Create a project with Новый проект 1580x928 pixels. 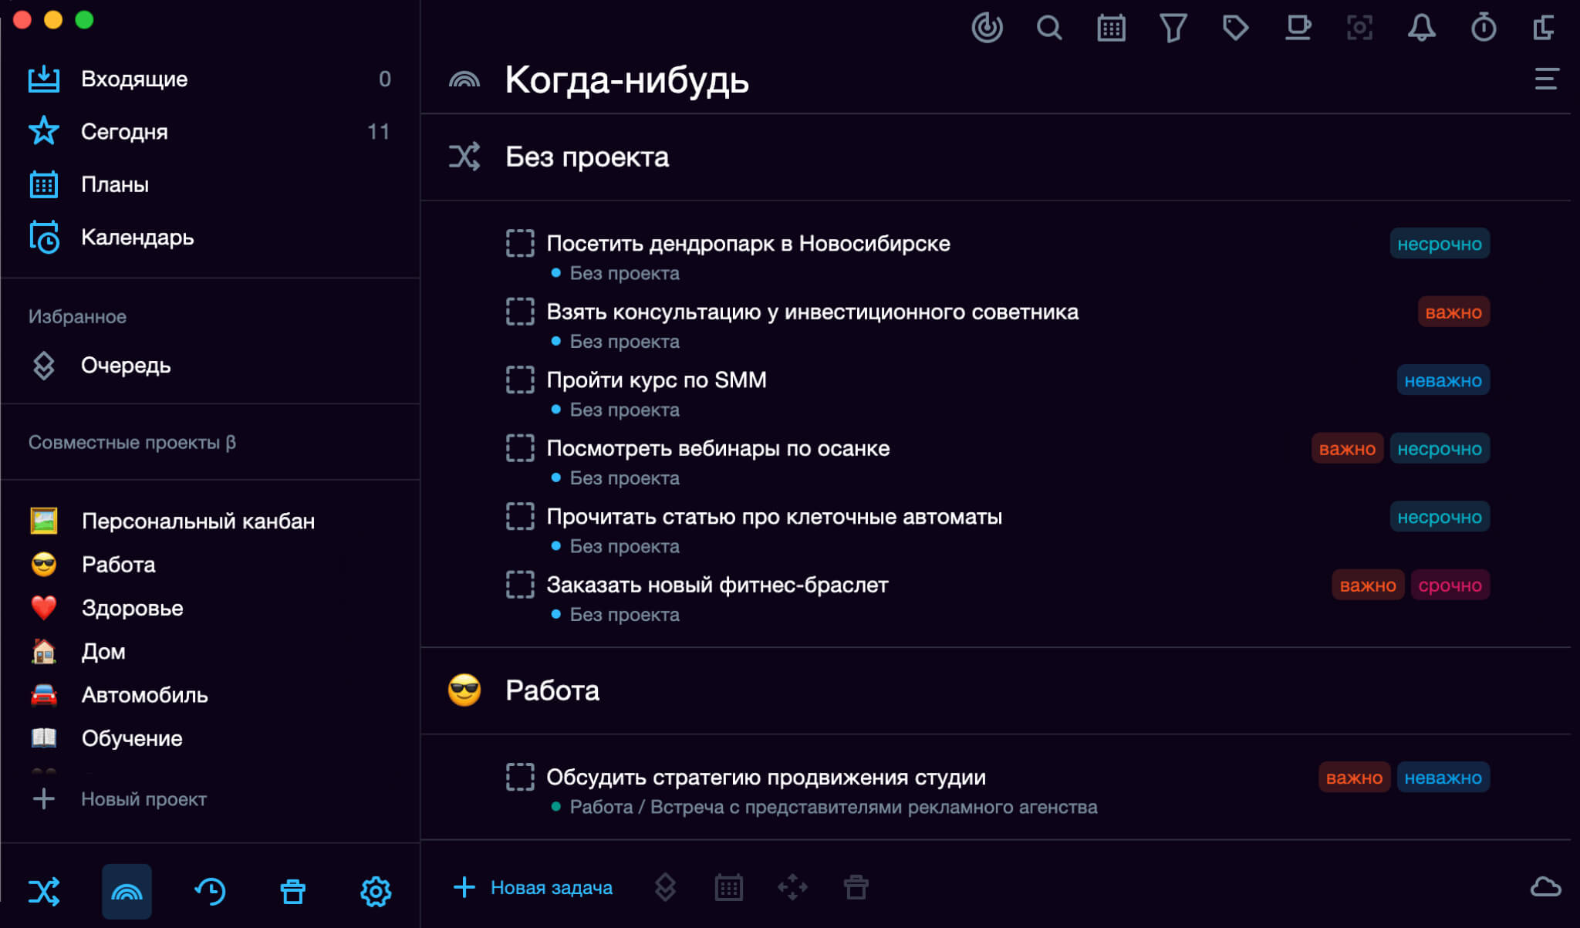click(143, 799)
